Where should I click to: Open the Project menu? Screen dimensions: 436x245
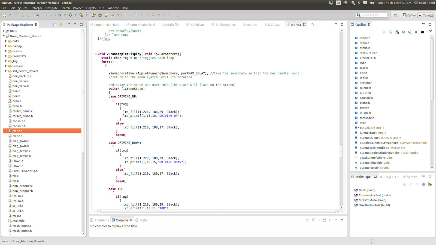coord(78,8)
